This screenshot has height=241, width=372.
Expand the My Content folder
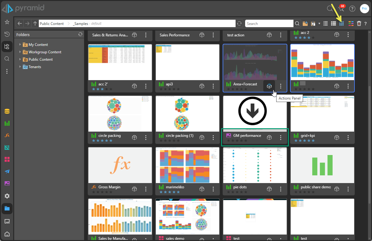click(20, 44)
